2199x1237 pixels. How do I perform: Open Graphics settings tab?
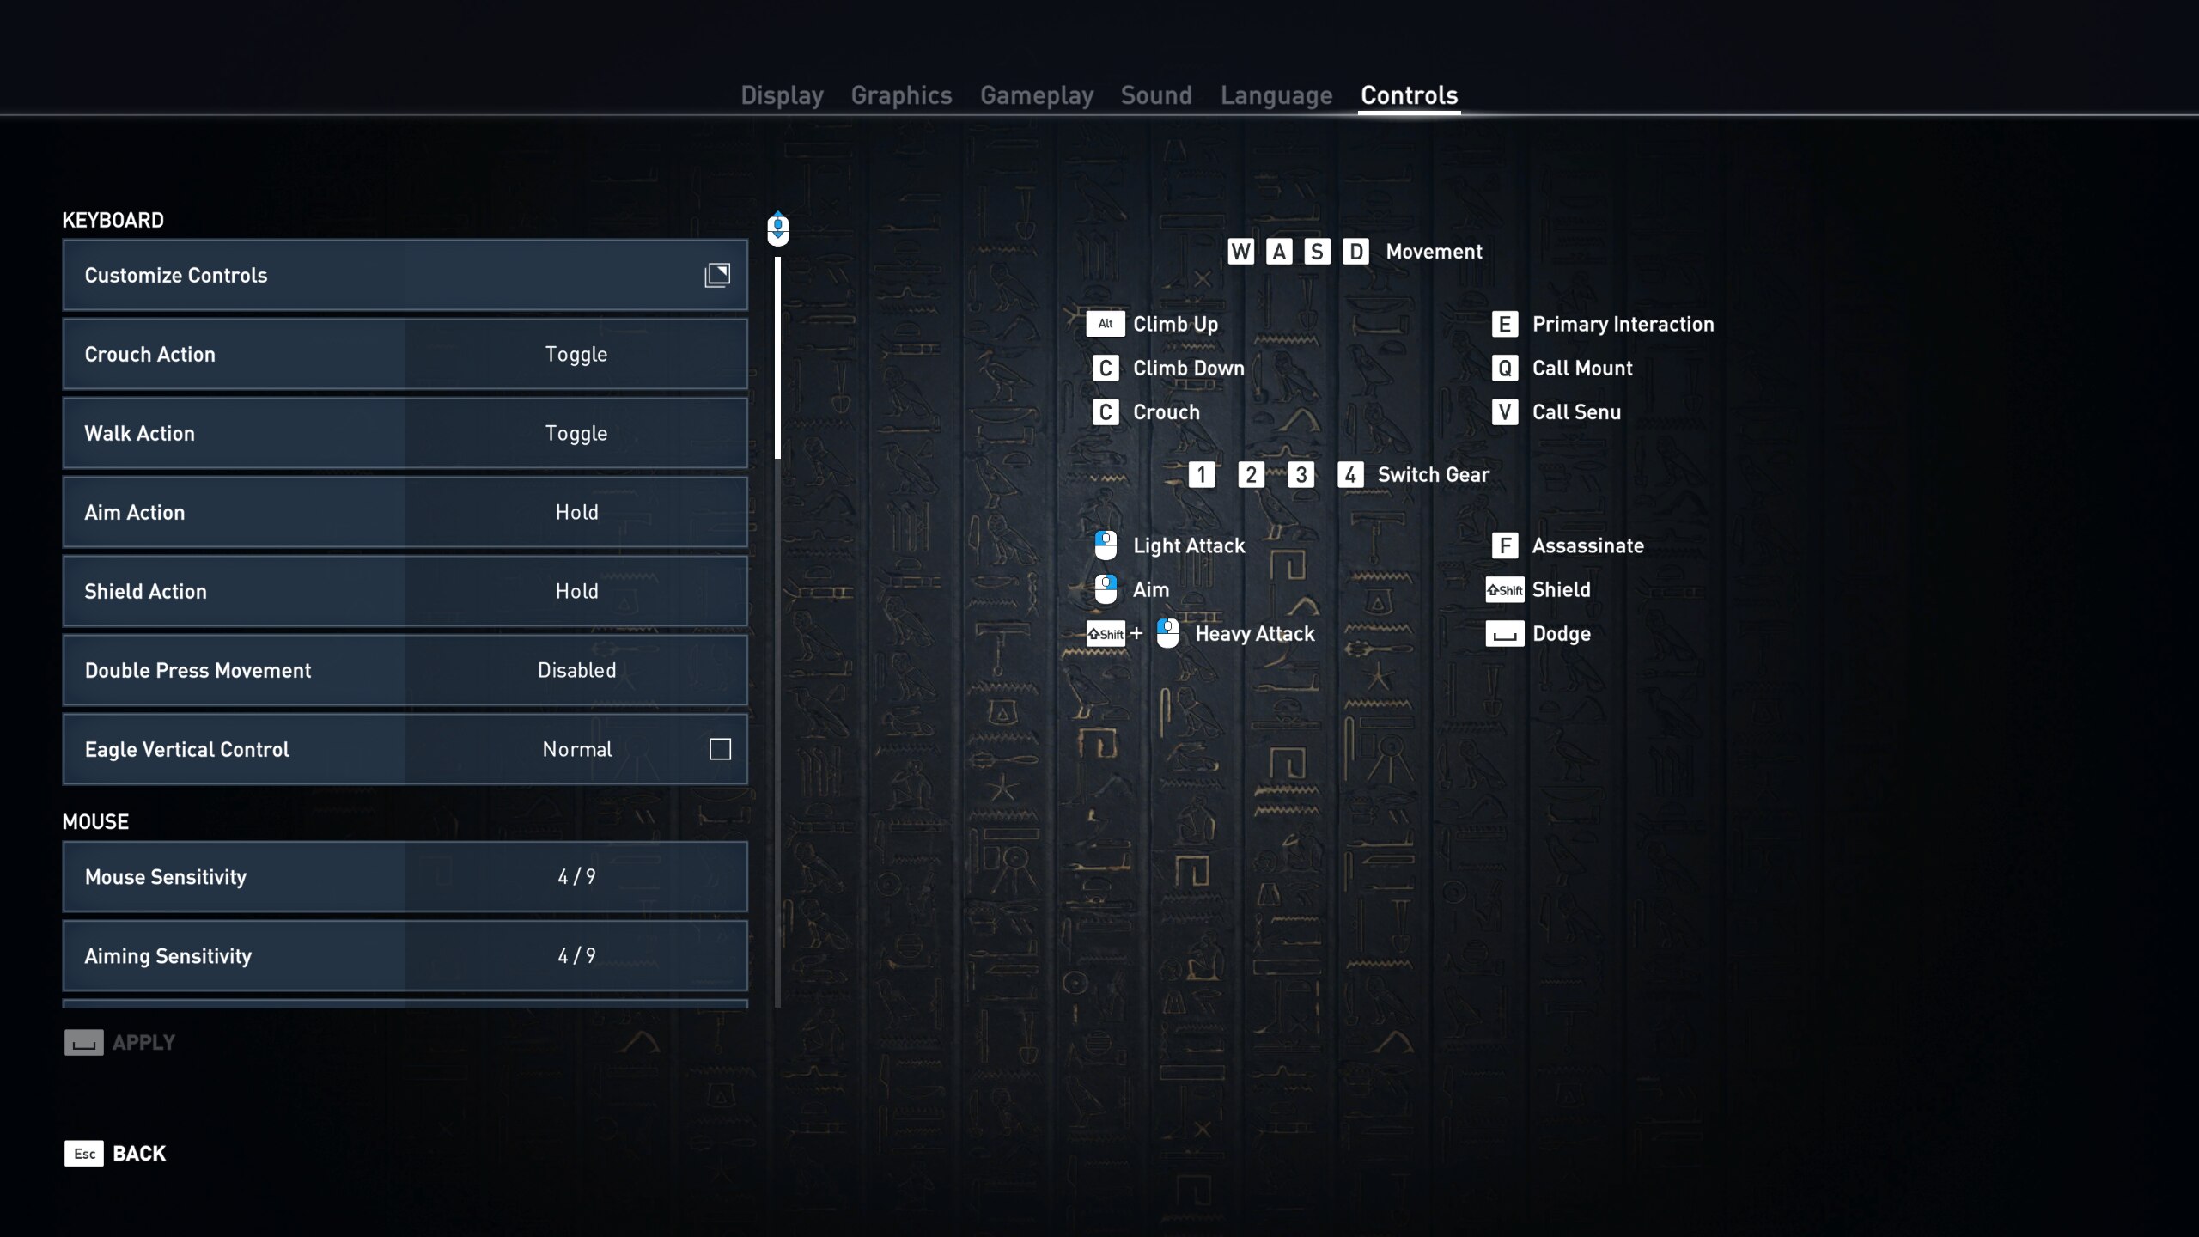902,95
